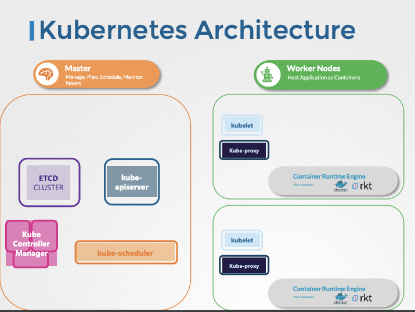
Task: Click the 'Master' heading text
Action: (x=78, y=68)
